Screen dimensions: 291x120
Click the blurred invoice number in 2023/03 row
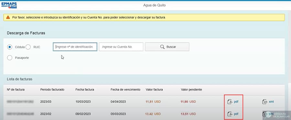click(x=20, y=102)
